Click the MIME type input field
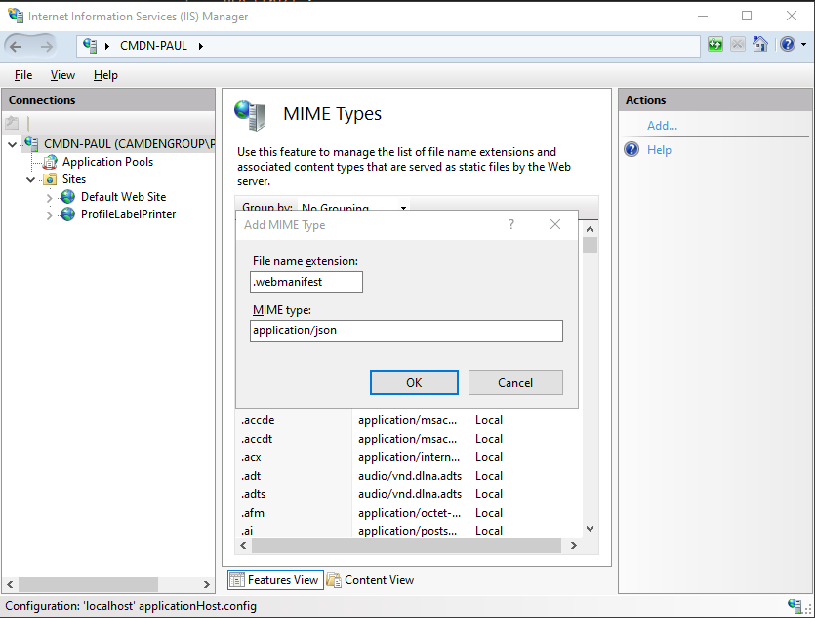 [406, 331]
